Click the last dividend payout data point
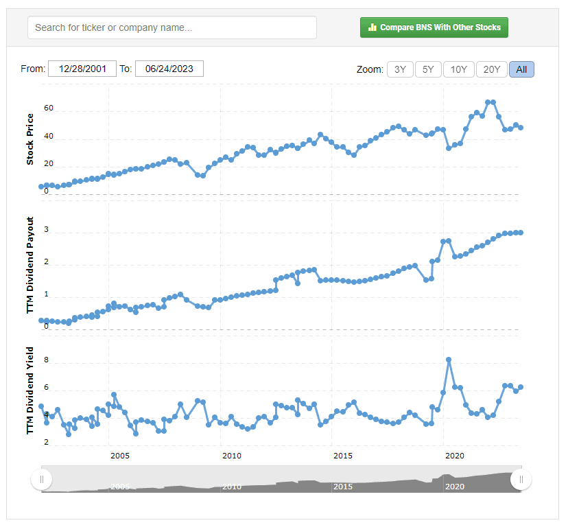 tap(521, 233)
